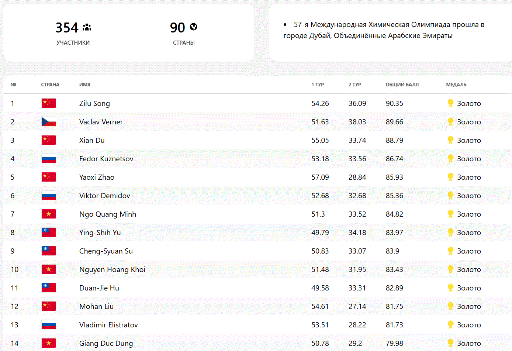This screenshot has width=512, height=351.
Task: Click gold medal icon in Giang Duc Dung's row
Action: tap(450, 343)
